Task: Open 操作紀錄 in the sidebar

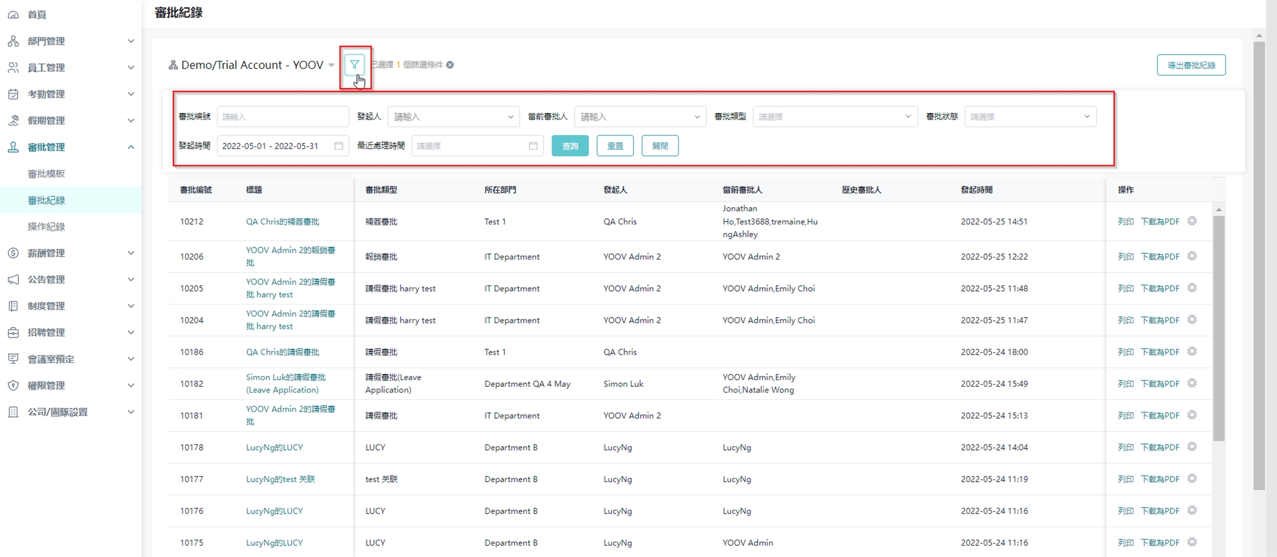Action: coord(47,227)
